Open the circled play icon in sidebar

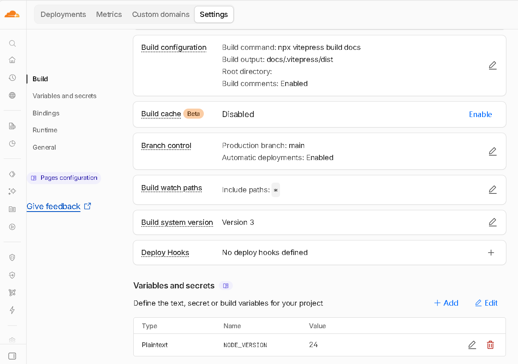tap(12, 227)
